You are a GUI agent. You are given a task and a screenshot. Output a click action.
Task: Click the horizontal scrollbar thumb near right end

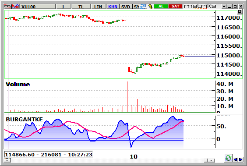(x=206, y=160)
